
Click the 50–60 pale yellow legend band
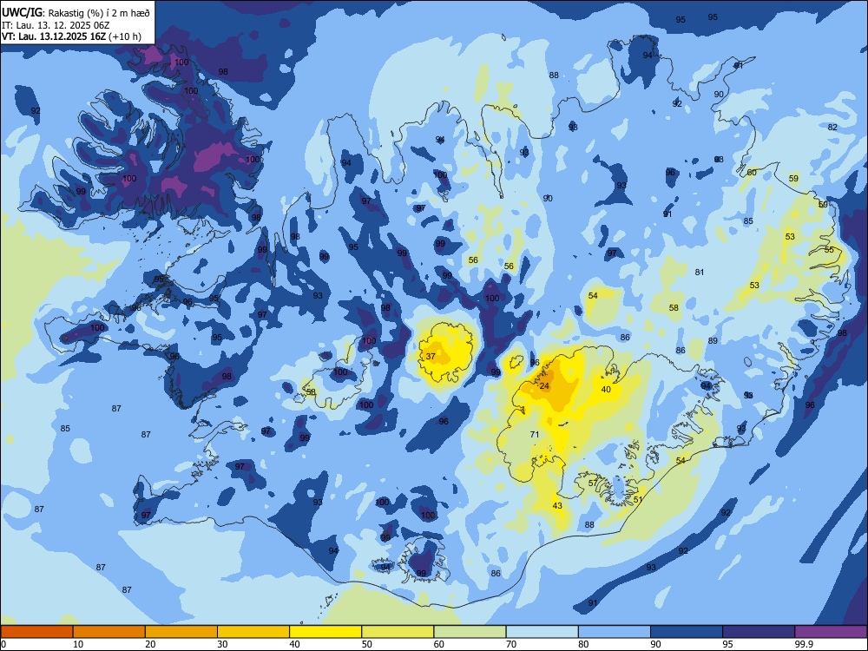(398, 632)
